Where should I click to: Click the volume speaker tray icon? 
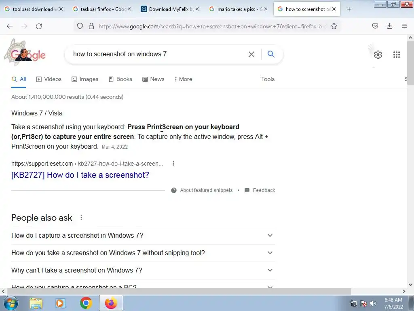click(373, 303)
